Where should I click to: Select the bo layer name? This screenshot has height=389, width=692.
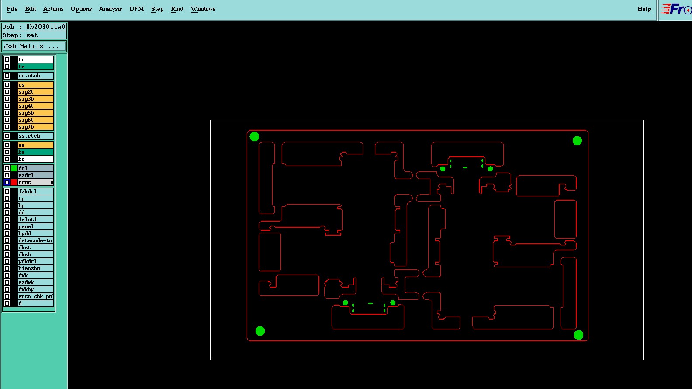36,159
